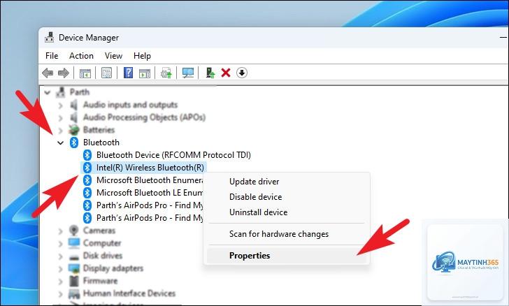Expand the Cameras chevron
Viewport: 509px width, 306px height.
[x=60, y=231]
